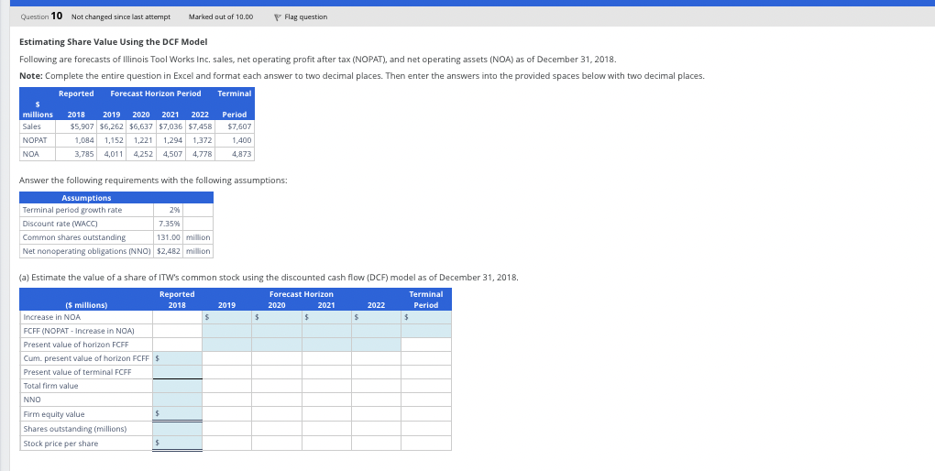Select 2020 NOA value 4,252
The height and width of the screenshot is (471, 935).
pos(143,154)
